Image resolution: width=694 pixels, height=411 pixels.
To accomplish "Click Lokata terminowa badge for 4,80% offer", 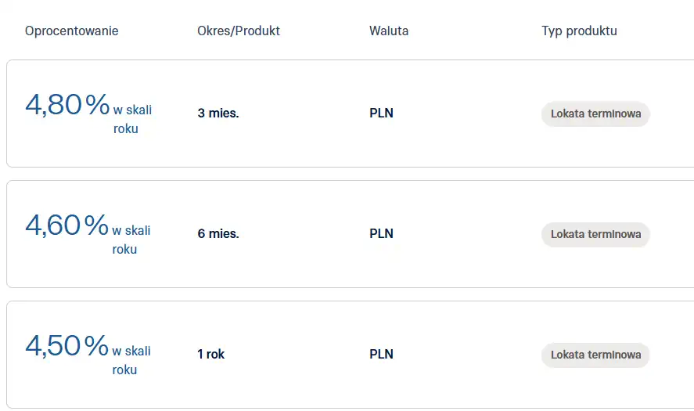I will coord(595,114).
